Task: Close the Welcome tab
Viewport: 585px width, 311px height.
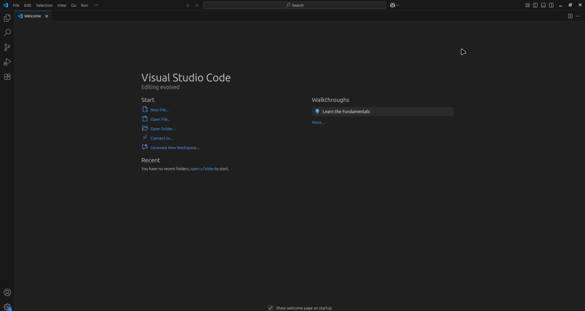Action: (47, 16)
